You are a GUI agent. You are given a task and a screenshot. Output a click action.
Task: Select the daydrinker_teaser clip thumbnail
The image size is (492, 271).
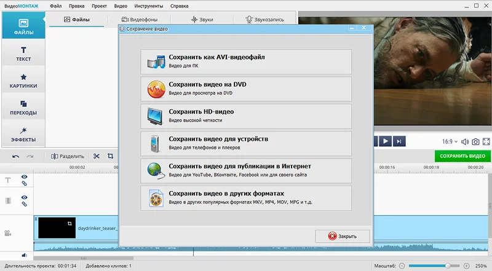[57, 228]
